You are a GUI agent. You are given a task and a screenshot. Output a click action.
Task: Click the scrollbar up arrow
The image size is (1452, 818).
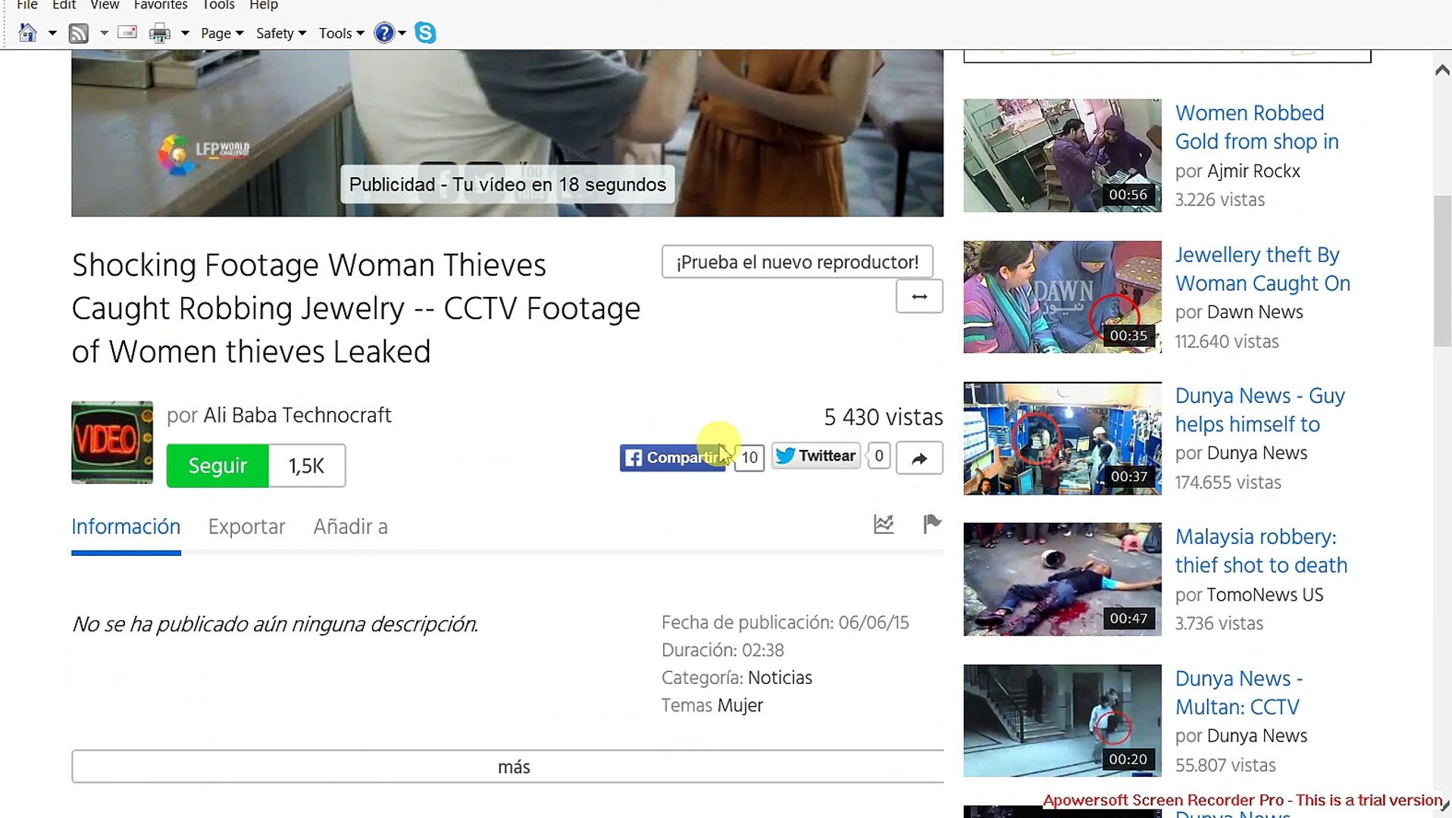pos(1441,69)
